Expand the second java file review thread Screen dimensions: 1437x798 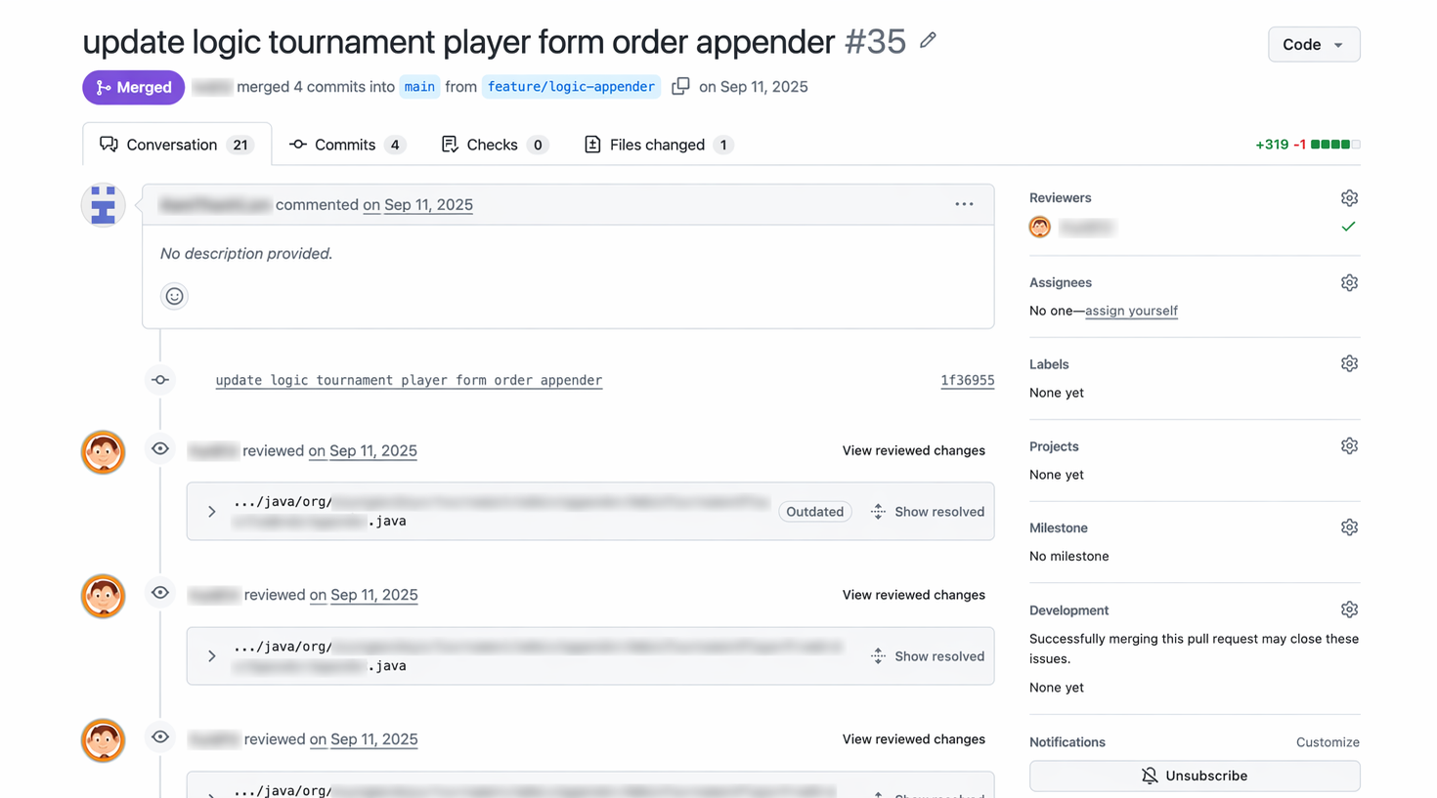pos(212,656)
